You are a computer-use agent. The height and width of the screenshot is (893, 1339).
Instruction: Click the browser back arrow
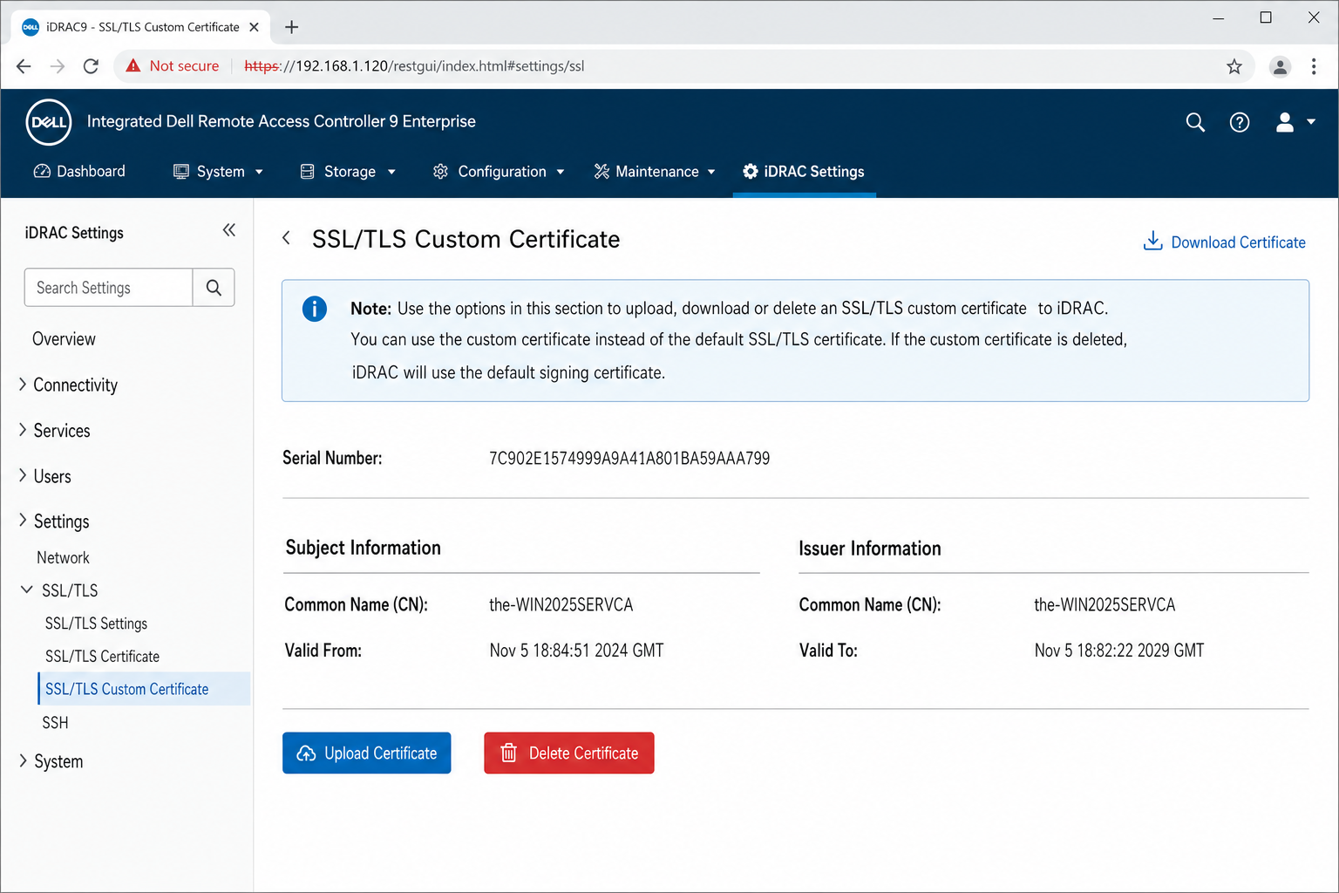pos(24,66)
